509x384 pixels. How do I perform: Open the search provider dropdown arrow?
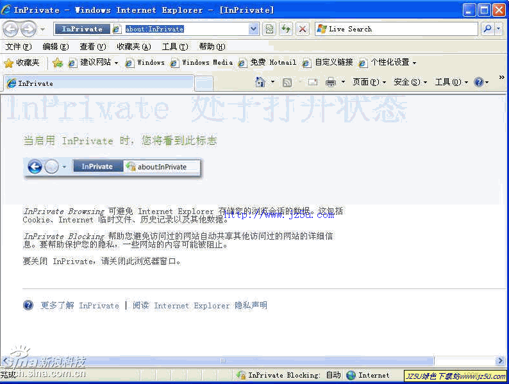[499, 29]
